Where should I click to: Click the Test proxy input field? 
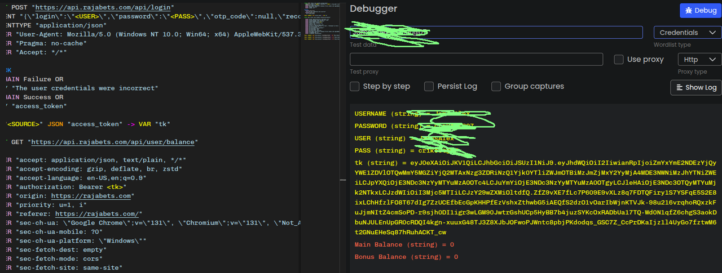click(477, 59)
